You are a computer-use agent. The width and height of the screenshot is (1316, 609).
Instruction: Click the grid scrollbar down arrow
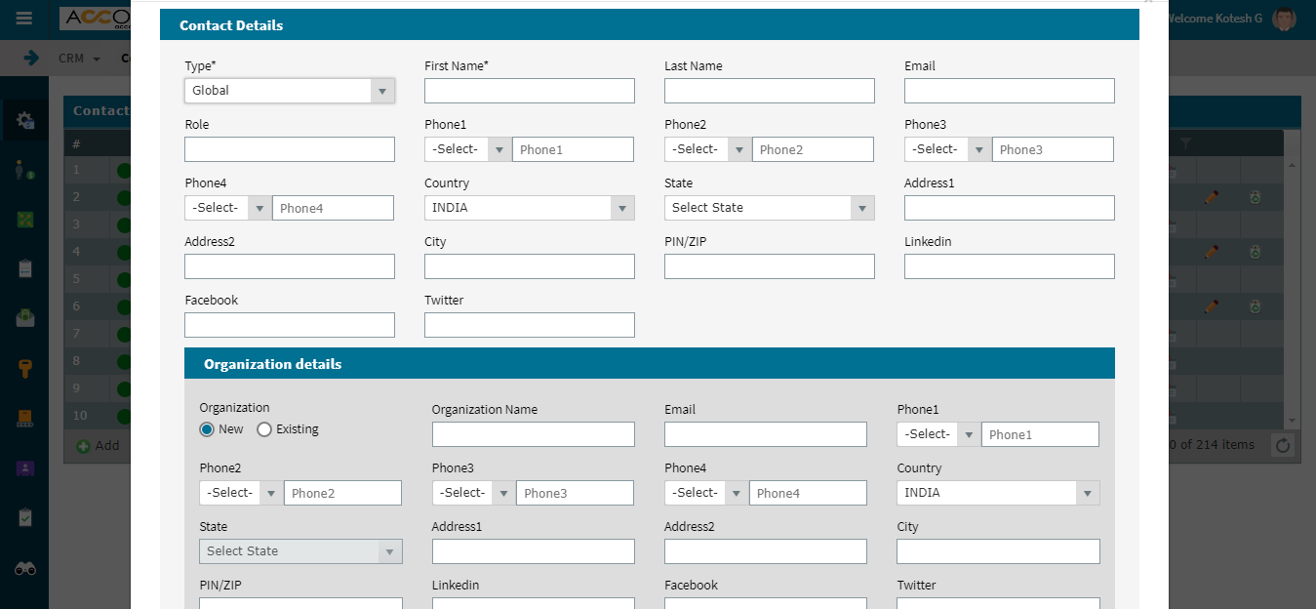1293,420
